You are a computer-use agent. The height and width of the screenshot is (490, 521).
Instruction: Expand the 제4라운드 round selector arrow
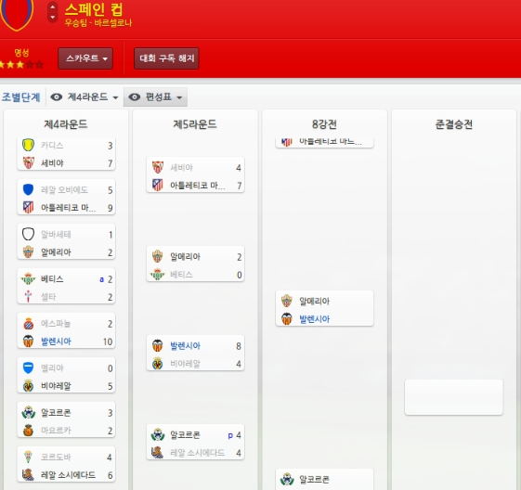[x=115, y=97]
